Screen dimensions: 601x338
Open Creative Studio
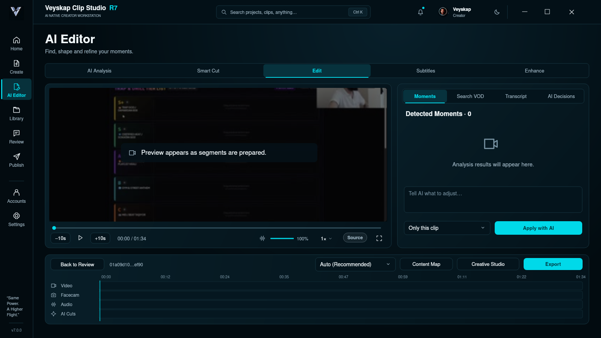[488, 264]
